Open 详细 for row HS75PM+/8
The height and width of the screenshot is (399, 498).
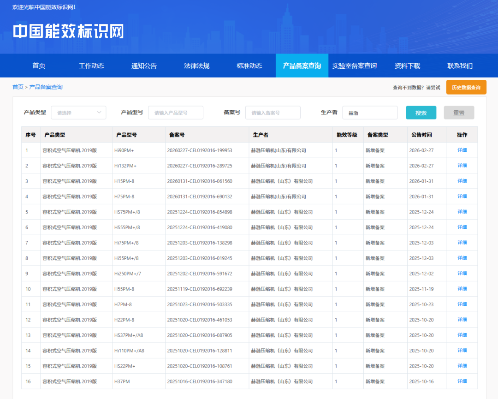click(x=462, y=212)
